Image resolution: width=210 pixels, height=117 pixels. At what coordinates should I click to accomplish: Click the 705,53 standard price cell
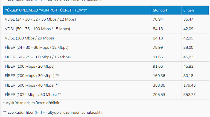click(166, 95)
